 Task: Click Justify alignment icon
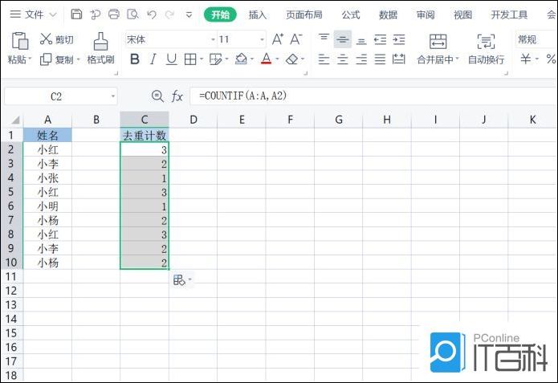pos(380,59)
